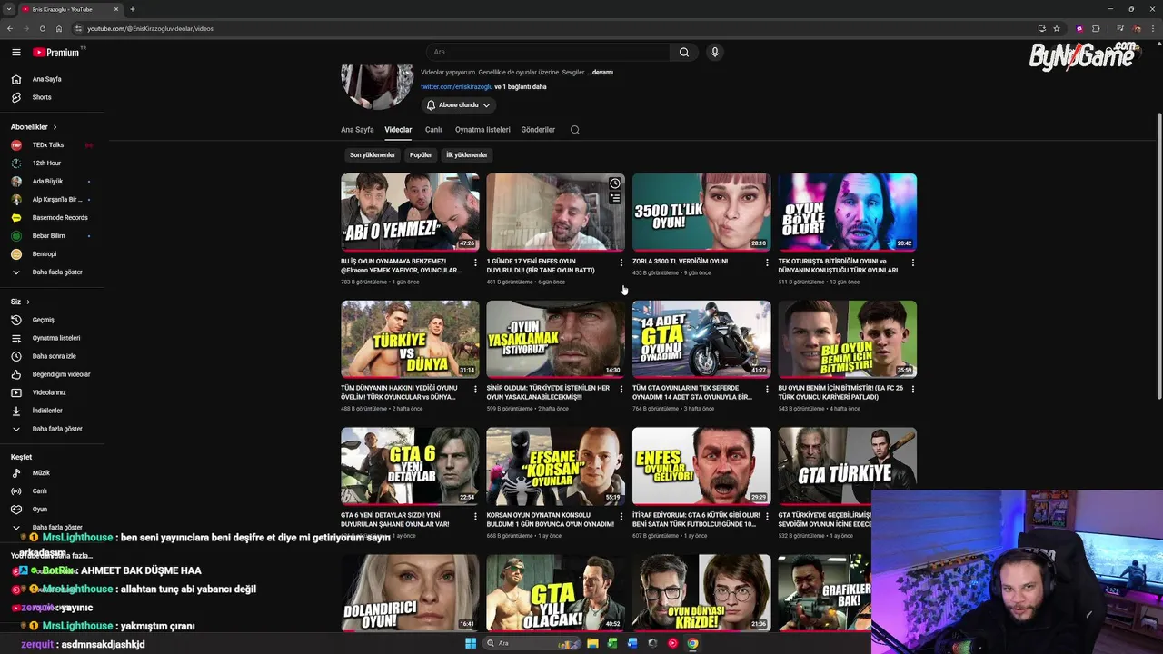1163x654 pixels.
Task: Open Videolarınız in the sidebar
Action: click(x=52, y=392)
